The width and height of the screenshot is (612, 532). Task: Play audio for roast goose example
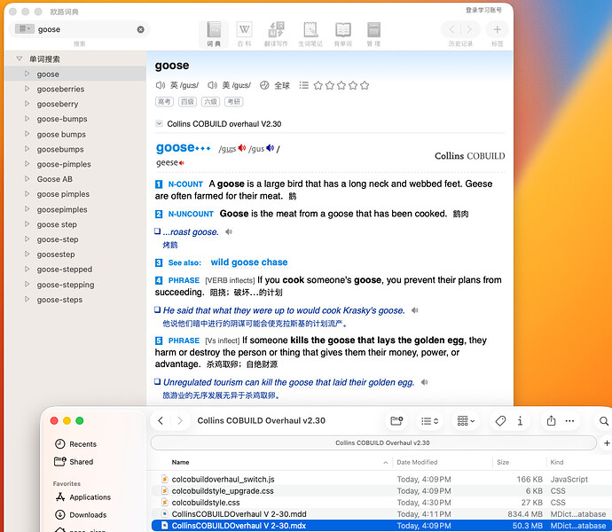pyautogui.click(x=229, y=231)
